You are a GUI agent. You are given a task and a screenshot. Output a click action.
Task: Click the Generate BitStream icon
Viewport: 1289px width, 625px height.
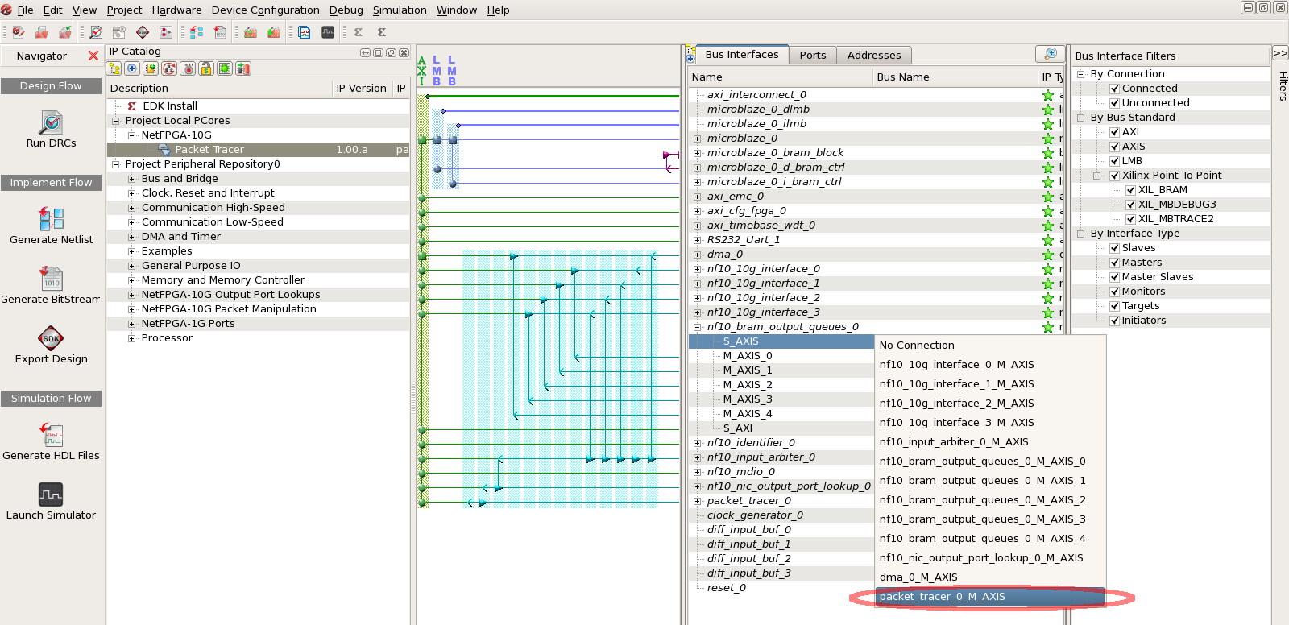point(51,279)
